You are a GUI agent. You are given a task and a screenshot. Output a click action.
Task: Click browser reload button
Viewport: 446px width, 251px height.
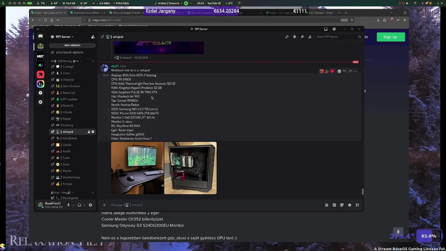(45, 20)
